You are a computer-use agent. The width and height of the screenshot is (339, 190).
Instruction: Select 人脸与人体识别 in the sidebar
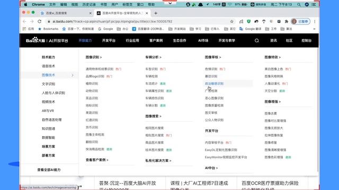click(x=53, y=93)
